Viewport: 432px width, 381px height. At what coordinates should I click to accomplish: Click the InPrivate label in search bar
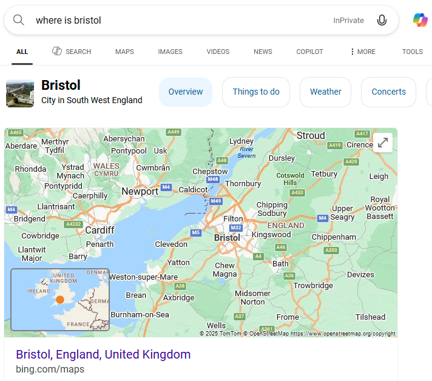[x=348, y=21]
